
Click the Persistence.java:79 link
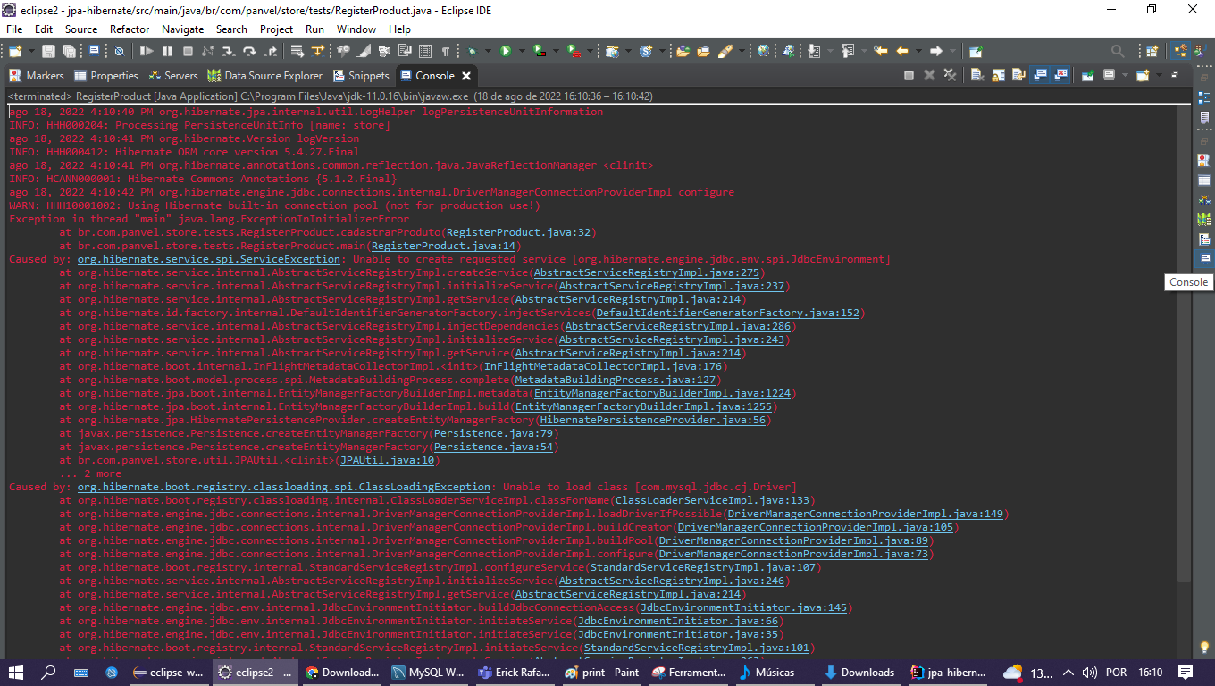click(x=492, y=433)
